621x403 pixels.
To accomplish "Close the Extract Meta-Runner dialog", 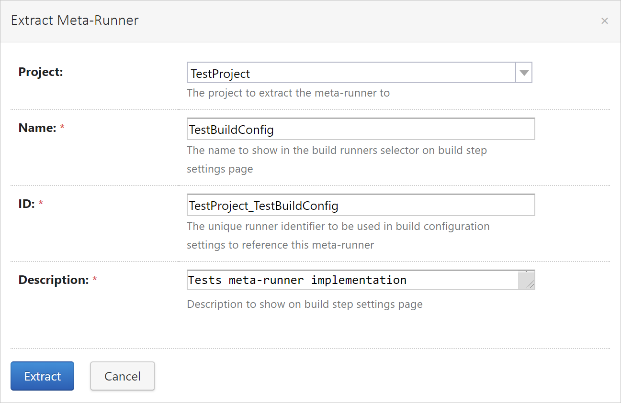I will (x=605, y=21).
